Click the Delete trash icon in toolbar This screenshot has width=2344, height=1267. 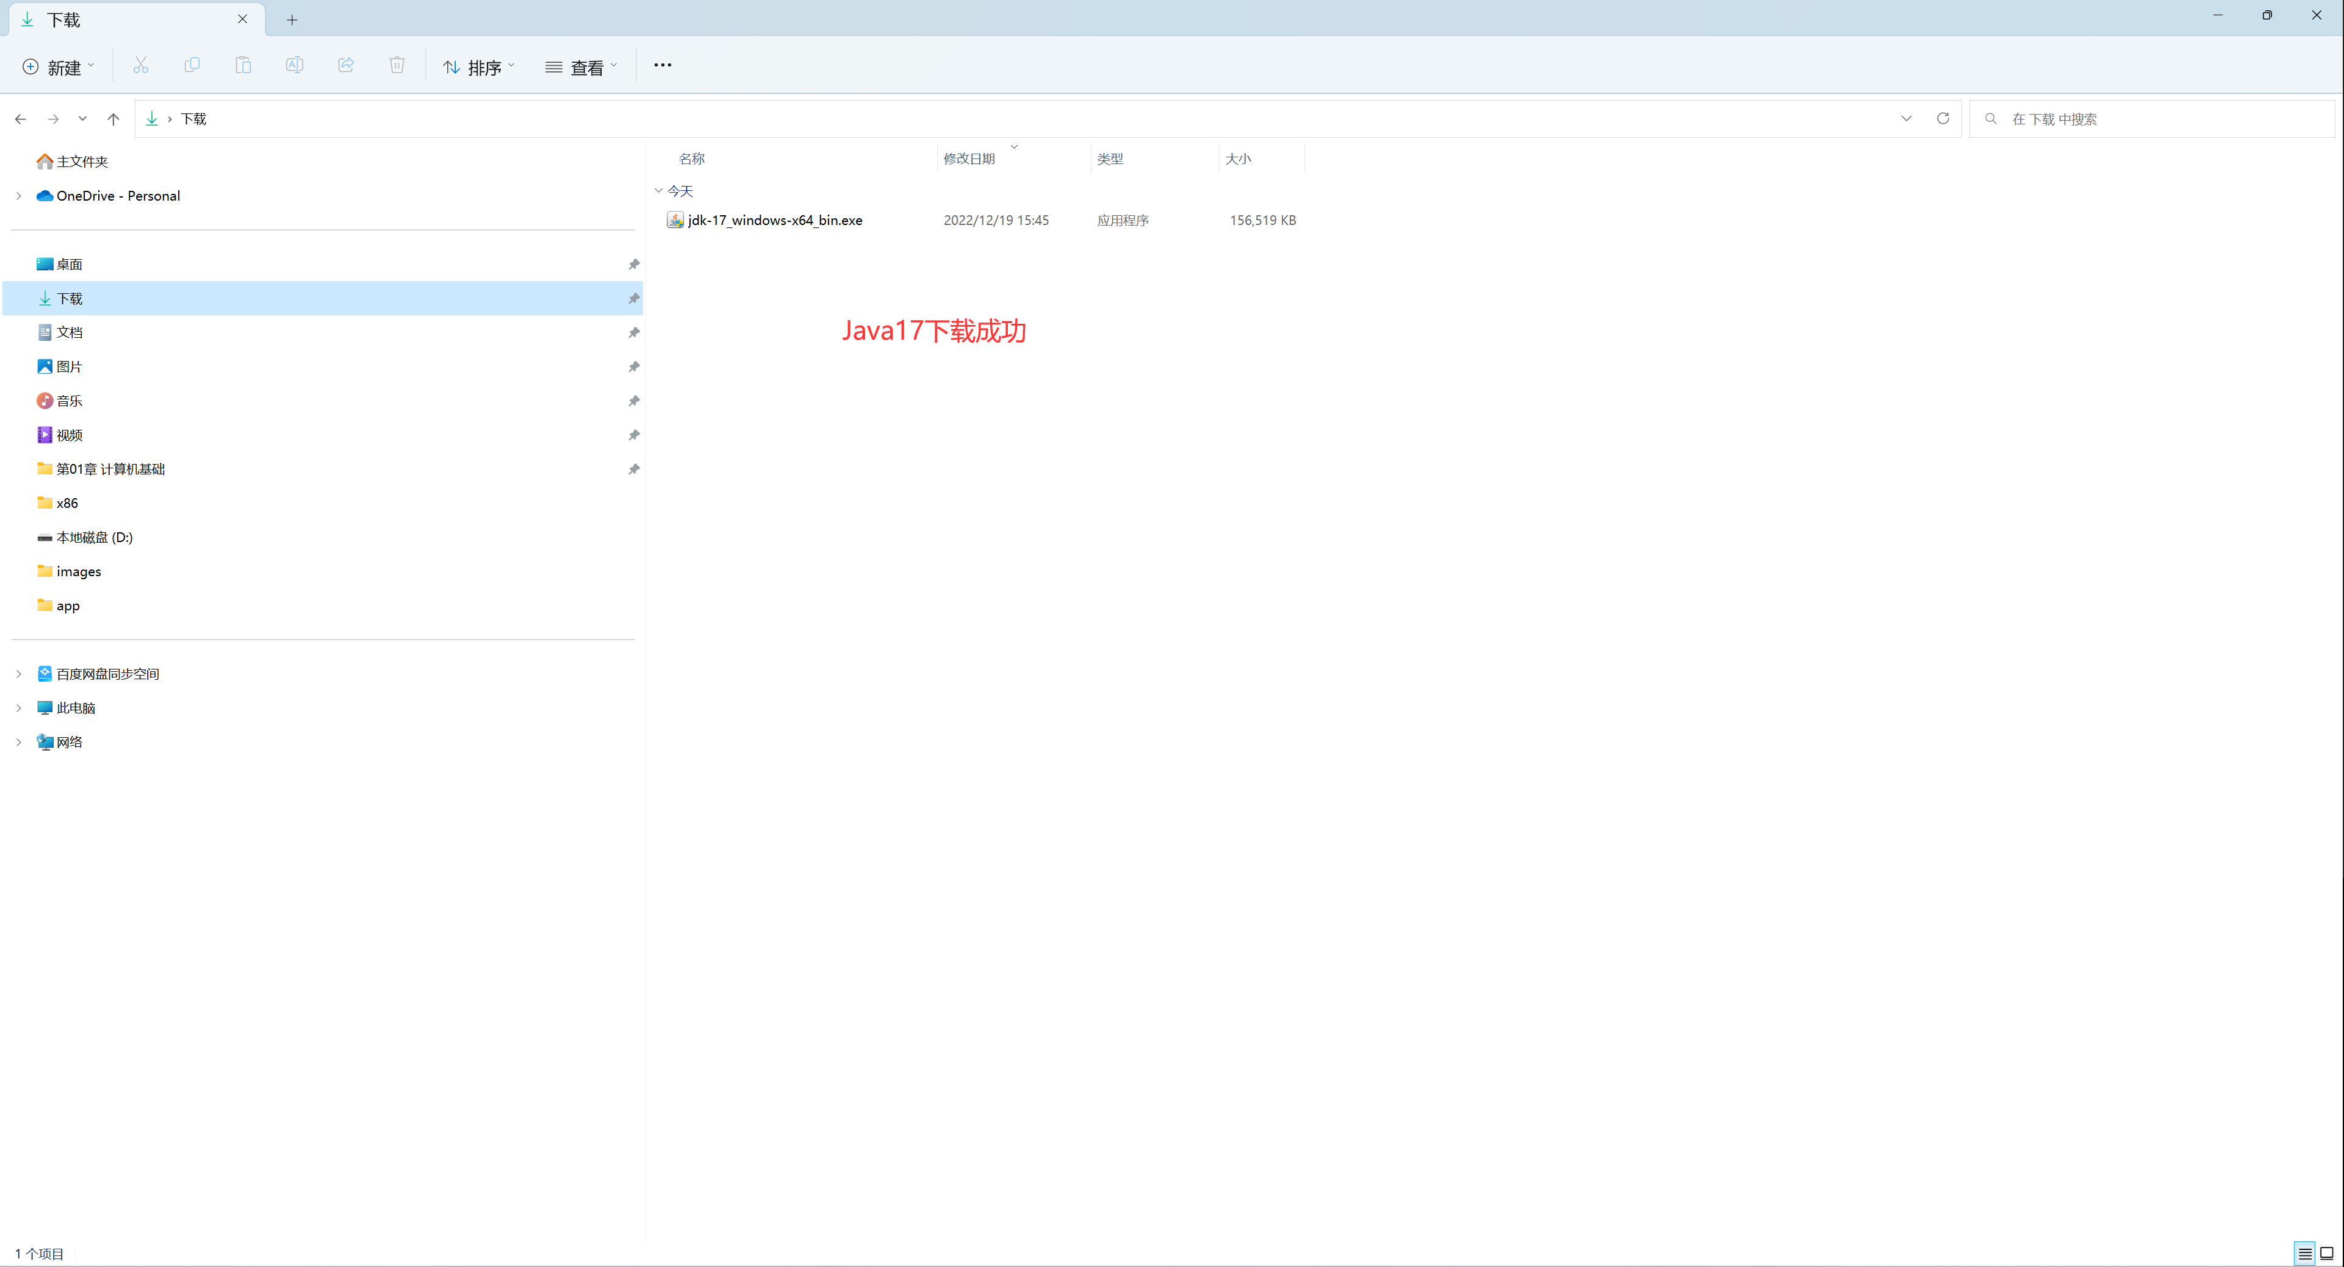[x=397, y=65]
